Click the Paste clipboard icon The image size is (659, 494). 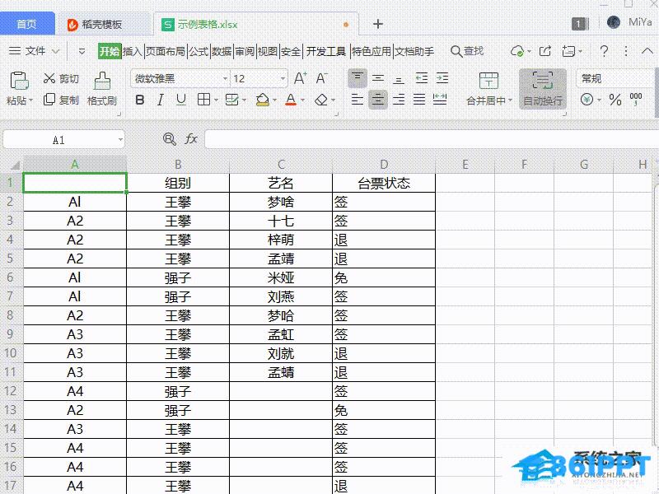pyautogui.click(x=19, y=80)
